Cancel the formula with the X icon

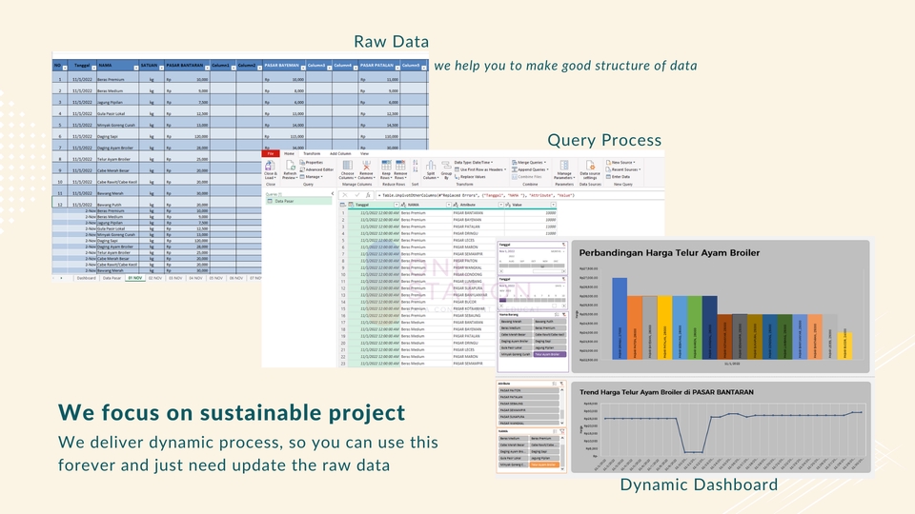click(345, 195)
